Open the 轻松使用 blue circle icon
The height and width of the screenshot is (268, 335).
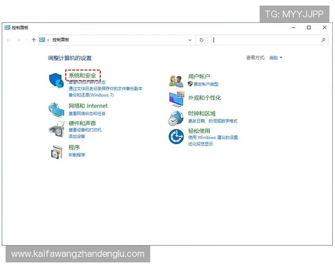click(176, 137)
